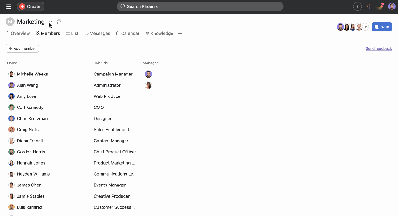Show all 16 team members count
398x216 pixels.
tap(365, 27)
